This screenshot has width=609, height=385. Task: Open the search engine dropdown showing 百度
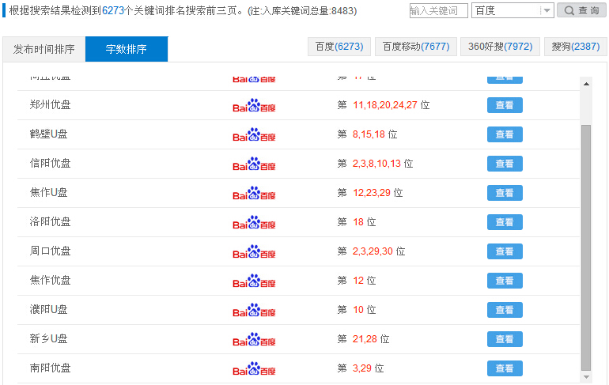click(513, 10)
